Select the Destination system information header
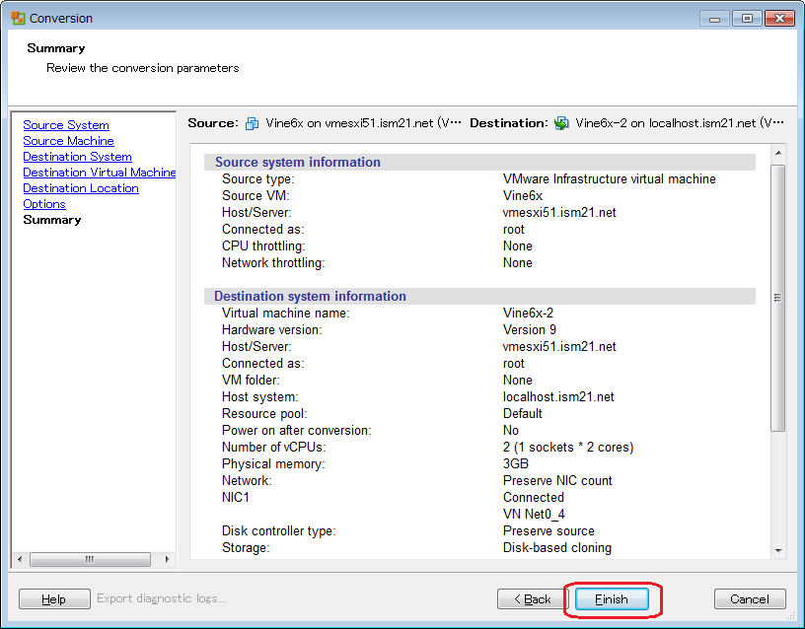The width and height of the screenshot is (805, 629). point(310,296)
